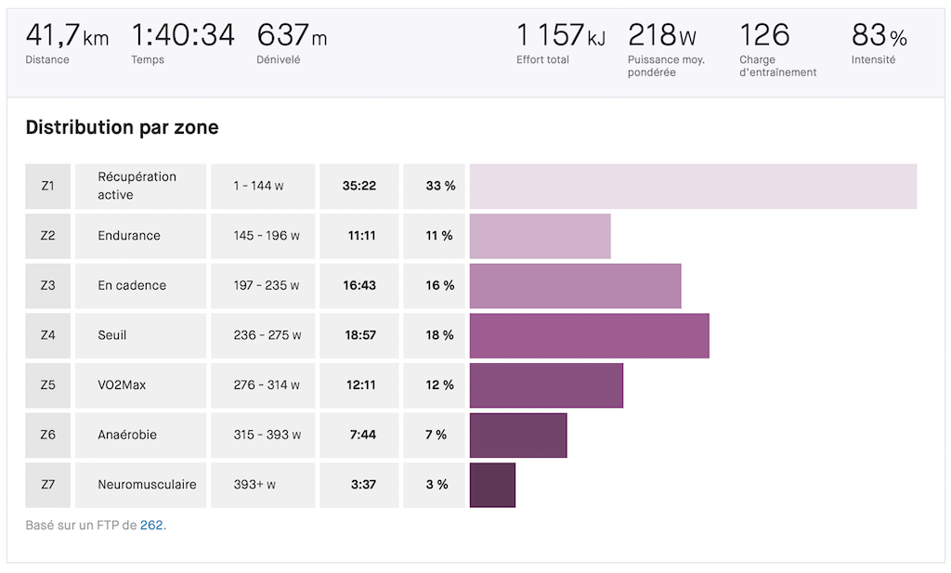Click the Récupération active zone label
Viewport: 951px width, 573px height.
tap(139, 186)
